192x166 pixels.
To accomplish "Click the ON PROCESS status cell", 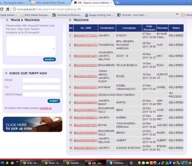I will pyautogui.click(x=176, y=95).
